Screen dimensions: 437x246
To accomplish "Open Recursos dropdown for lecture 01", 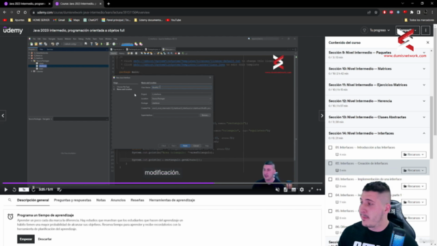I will click(414, 154).
